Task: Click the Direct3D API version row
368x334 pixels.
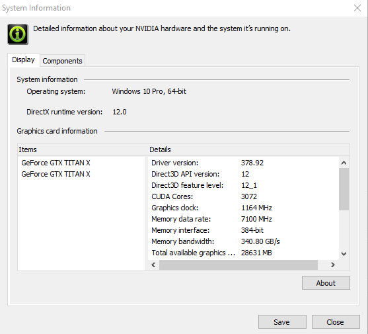Action: pos(243,174)
